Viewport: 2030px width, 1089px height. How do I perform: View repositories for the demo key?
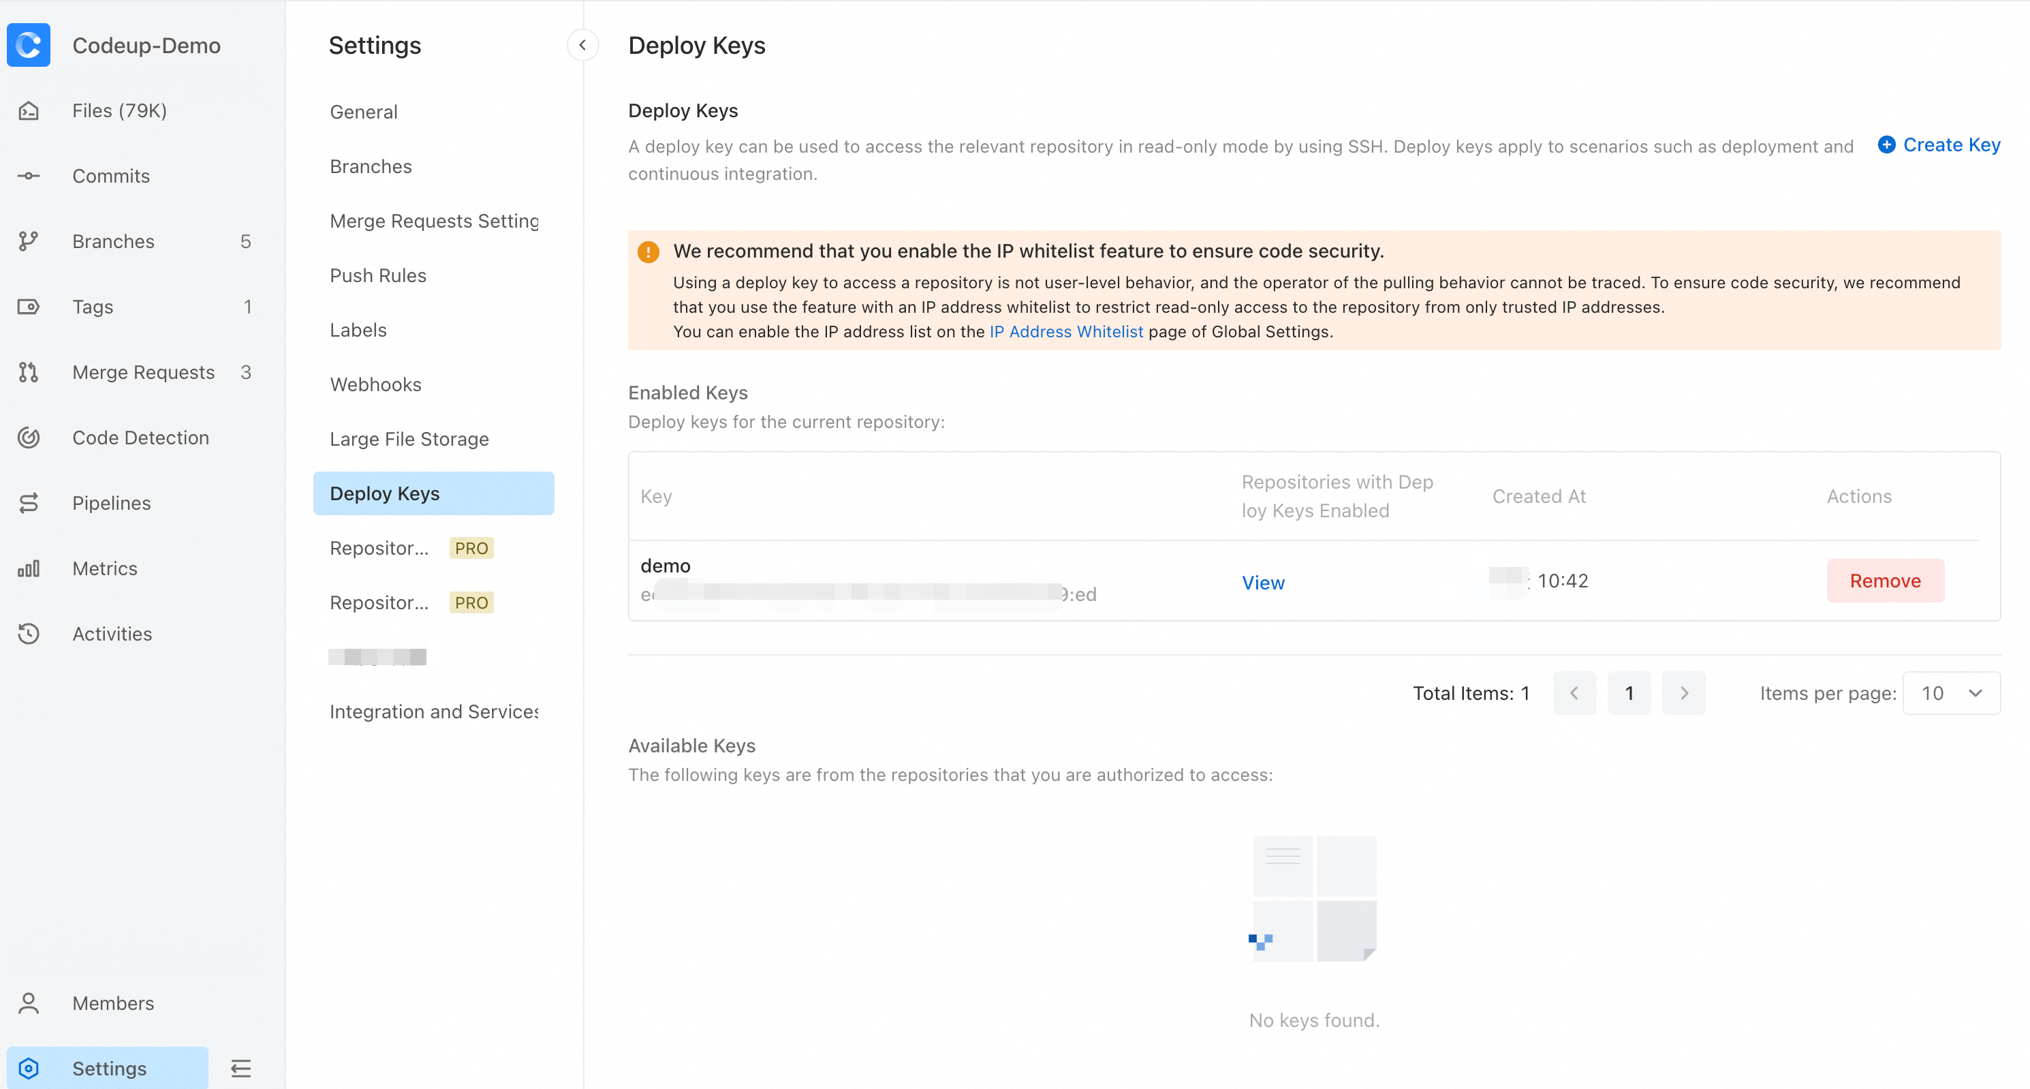(x=1262, y=582)
